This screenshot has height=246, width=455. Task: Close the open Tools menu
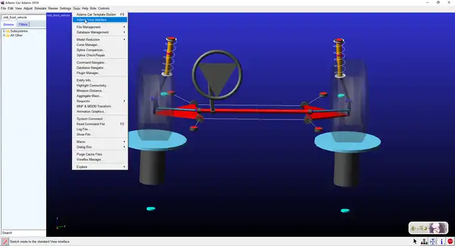[x=77, y=8]
